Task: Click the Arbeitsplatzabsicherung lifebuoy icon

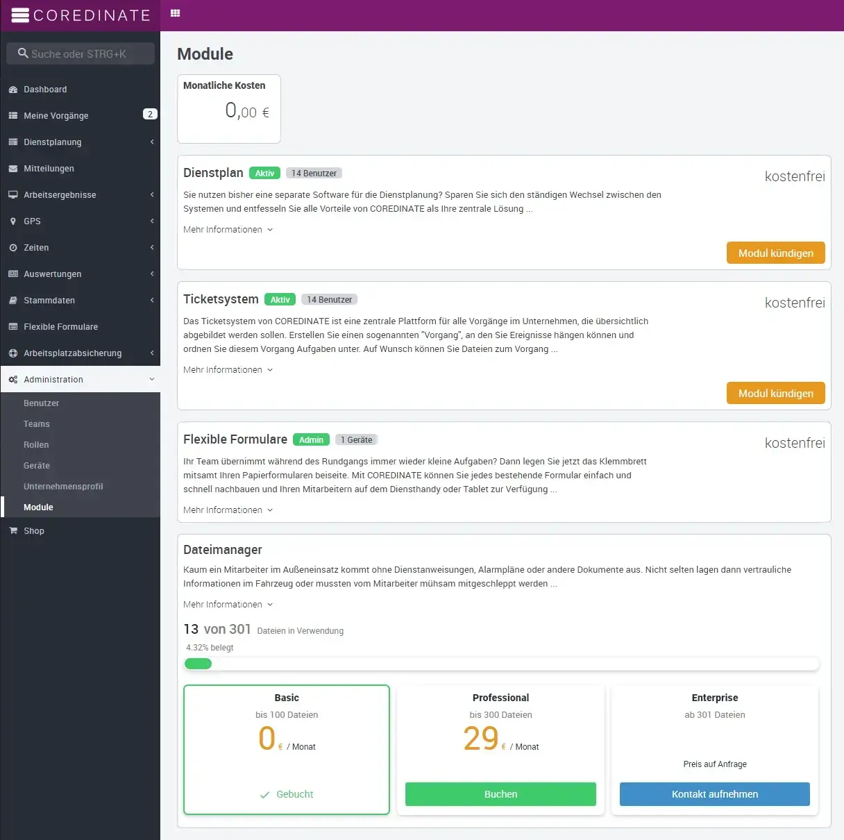Action: pos(13,353)
